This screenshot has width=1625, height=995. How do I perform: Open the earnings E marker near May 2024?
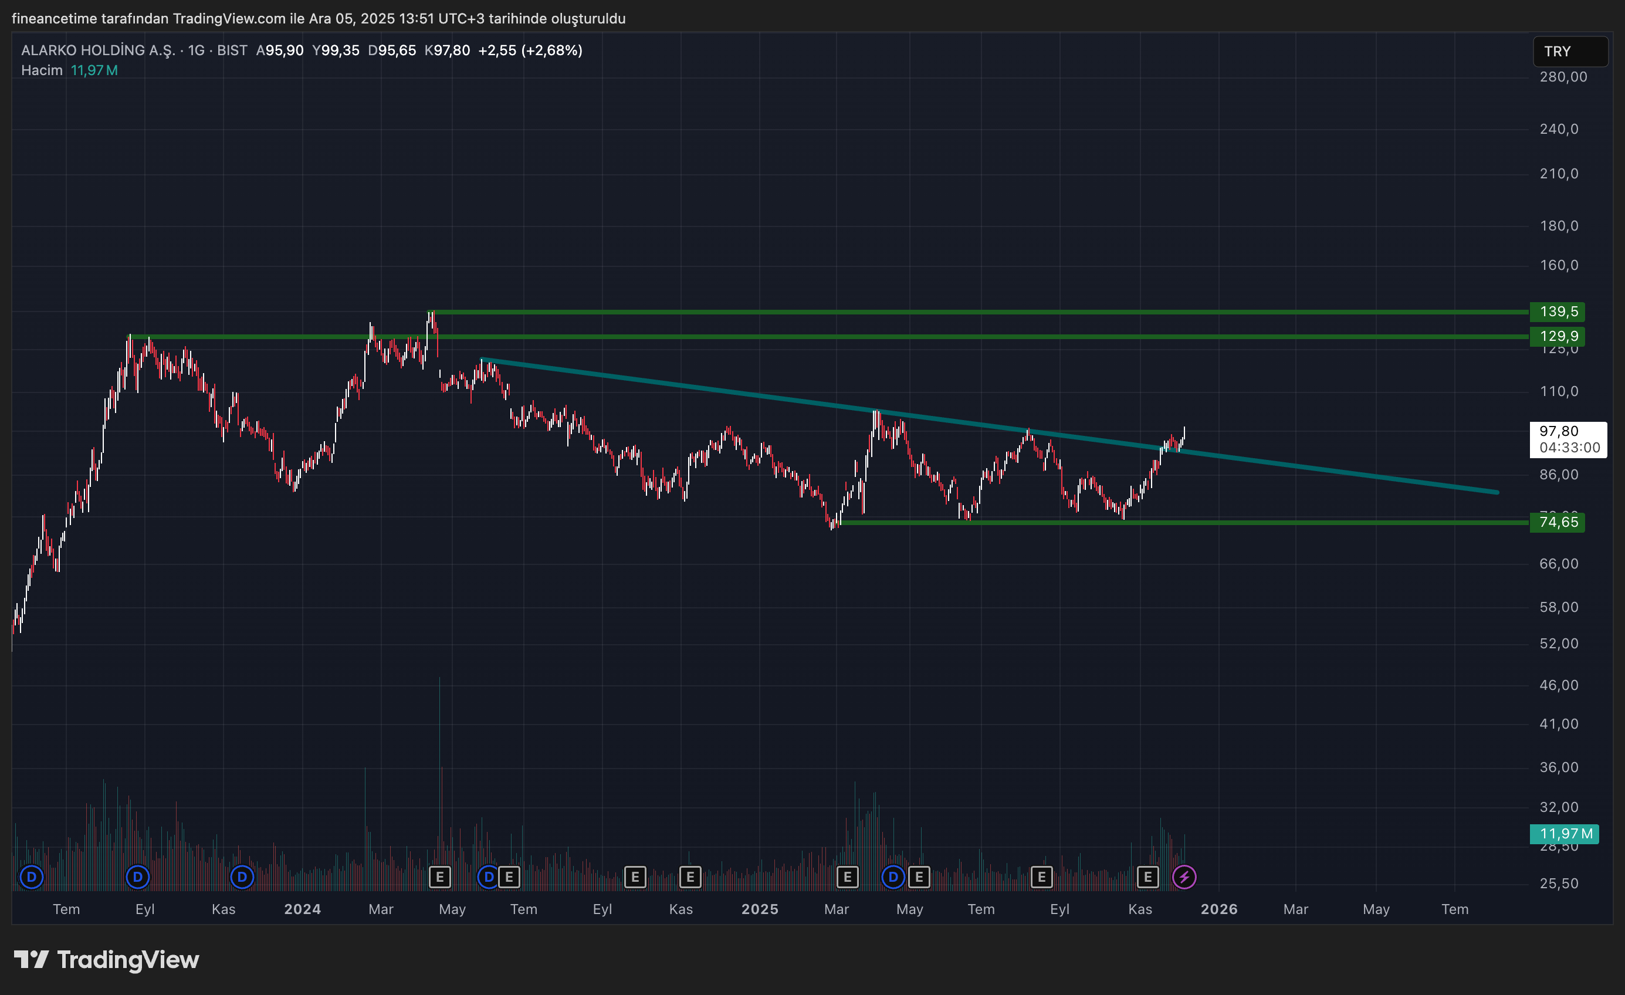coord(440,877)
